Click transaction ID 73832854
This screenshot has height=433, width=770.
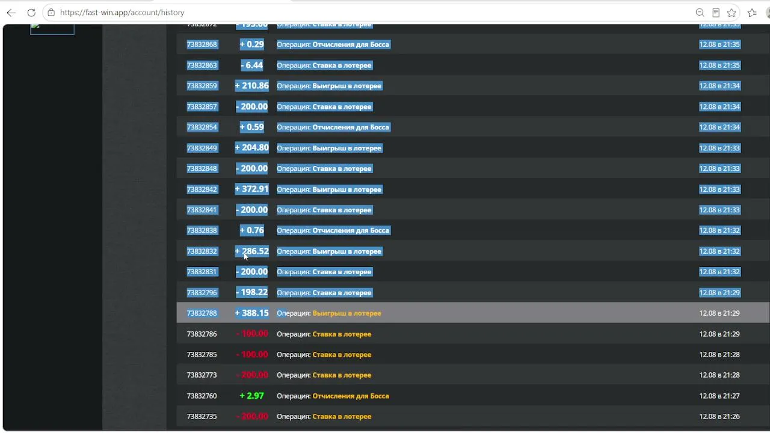[x=202, y=127]
